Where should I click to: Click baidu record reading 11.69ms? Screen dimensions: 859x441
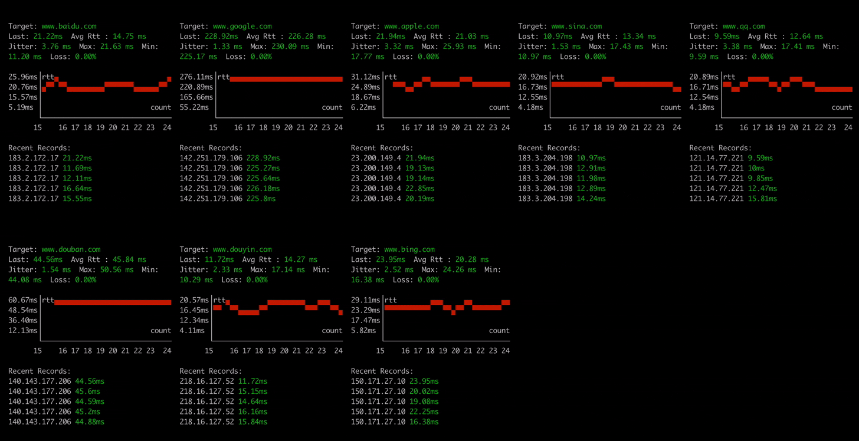pos(77,168)
